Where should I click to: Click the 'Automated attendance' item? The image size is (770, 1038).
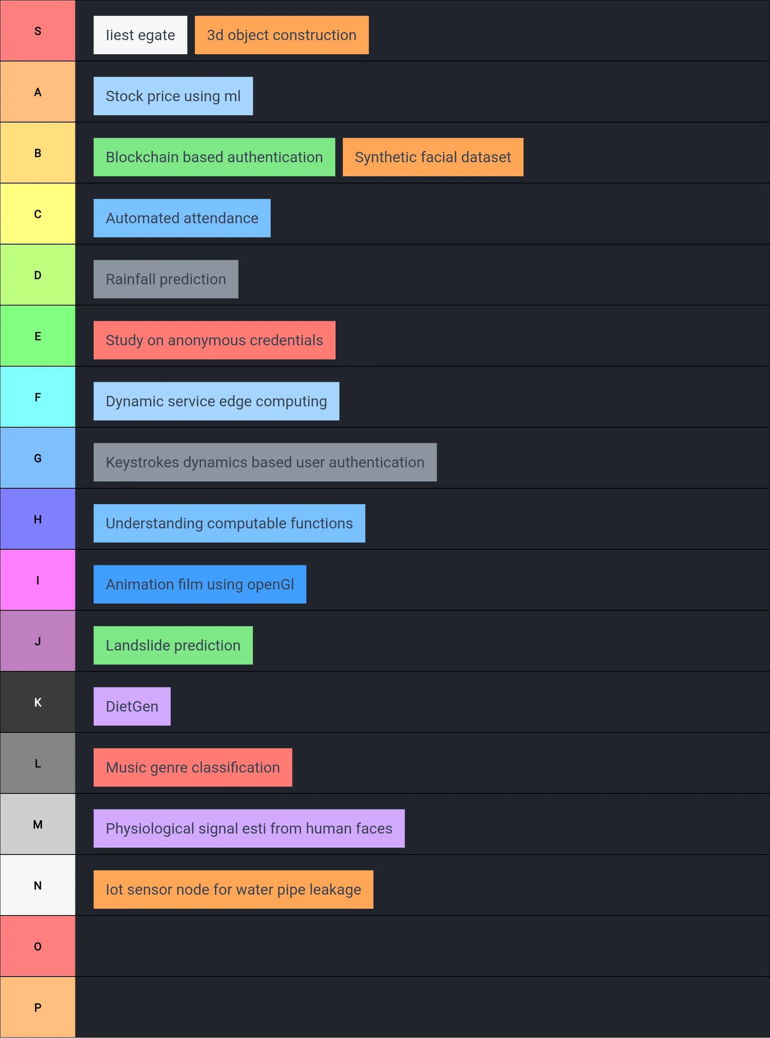tap(182, 218)
